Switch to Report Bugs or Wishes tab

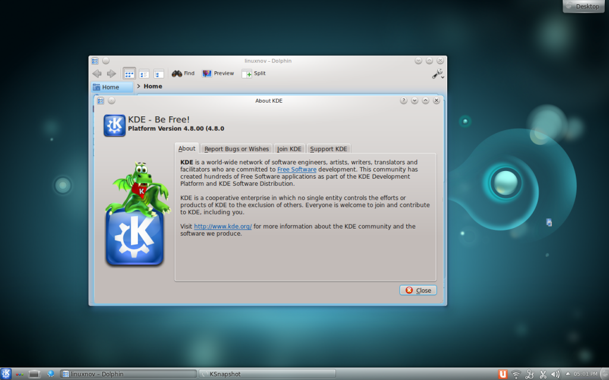pos(237,149)
